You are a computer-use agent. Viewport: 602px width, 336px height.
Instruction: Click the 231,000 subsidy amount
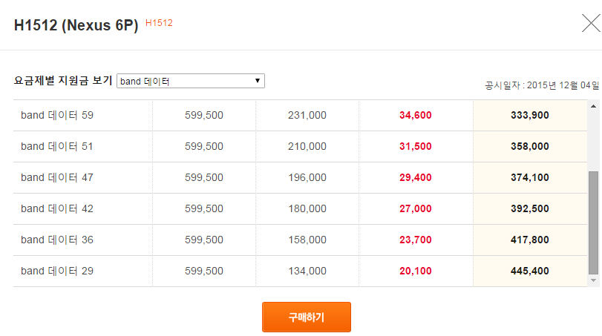307,115
